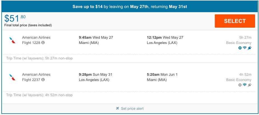Open info icon beside Flight 1228
Image resolution: width=259 pixels, height=115 pixels.
pos(43,43)
